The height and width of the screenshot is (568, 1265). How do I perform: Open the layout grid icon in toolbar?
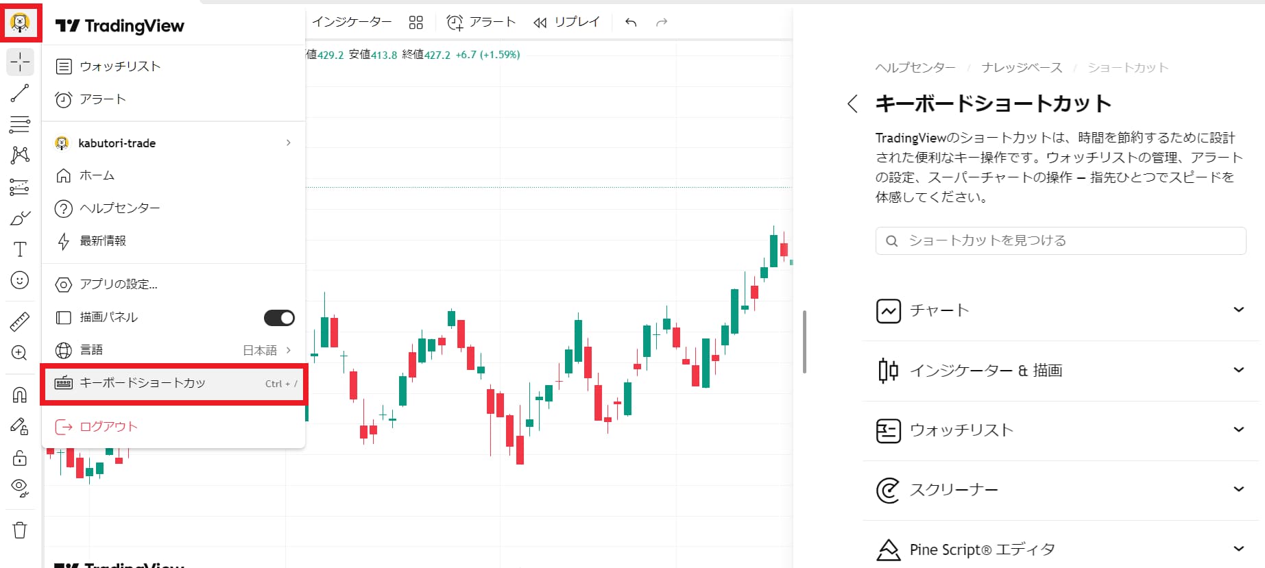click(x=415, y=23)
